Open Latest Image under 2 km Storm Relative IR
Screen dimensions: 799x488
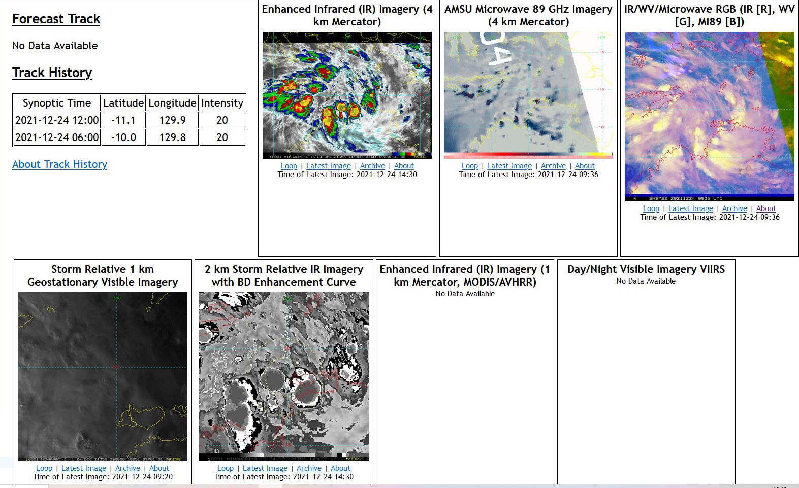(265, 468)
